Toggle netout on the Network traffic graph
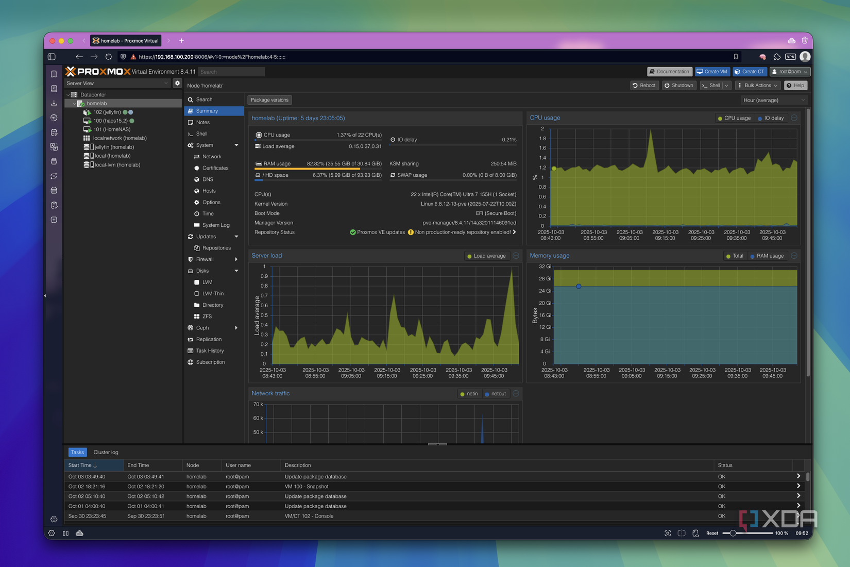This screenshot has width=850, height=567. click(496, 393)
